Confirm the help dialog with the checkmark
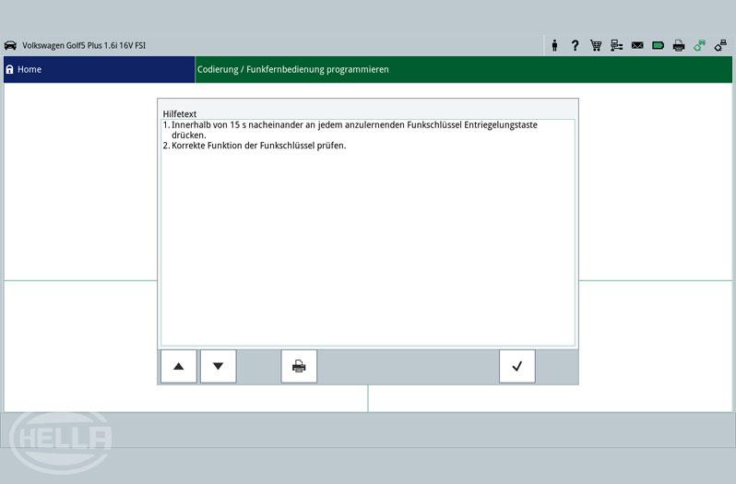736x484 pixels. point(516,366)
